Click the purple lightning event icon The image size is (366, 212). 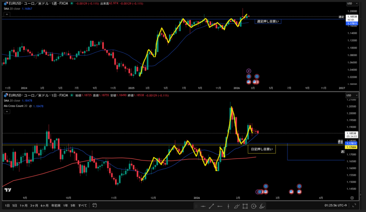tap(249, 71)
